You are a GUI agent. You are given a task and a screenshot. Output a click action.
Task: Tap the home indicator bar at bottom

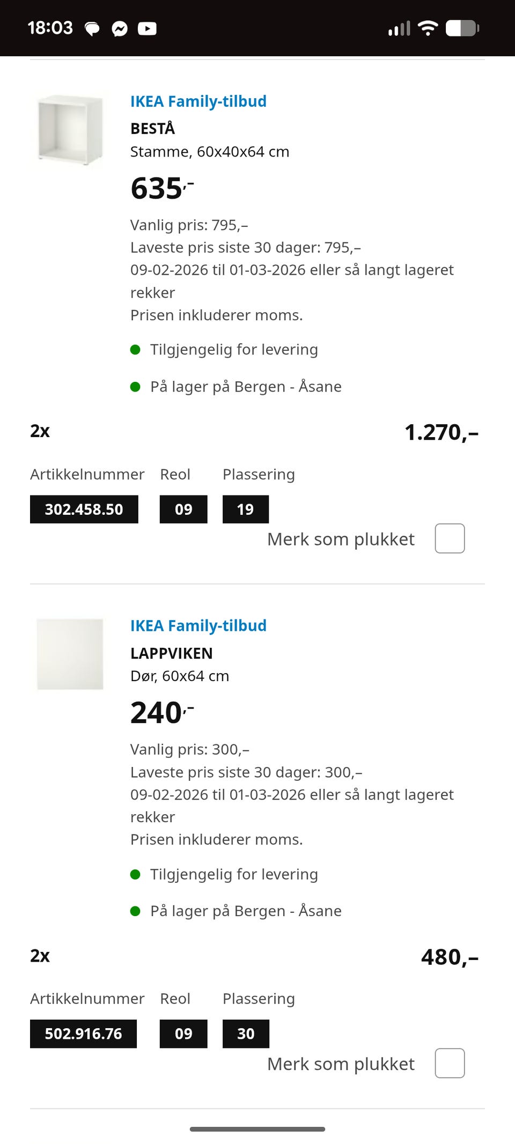point(257,1129)
